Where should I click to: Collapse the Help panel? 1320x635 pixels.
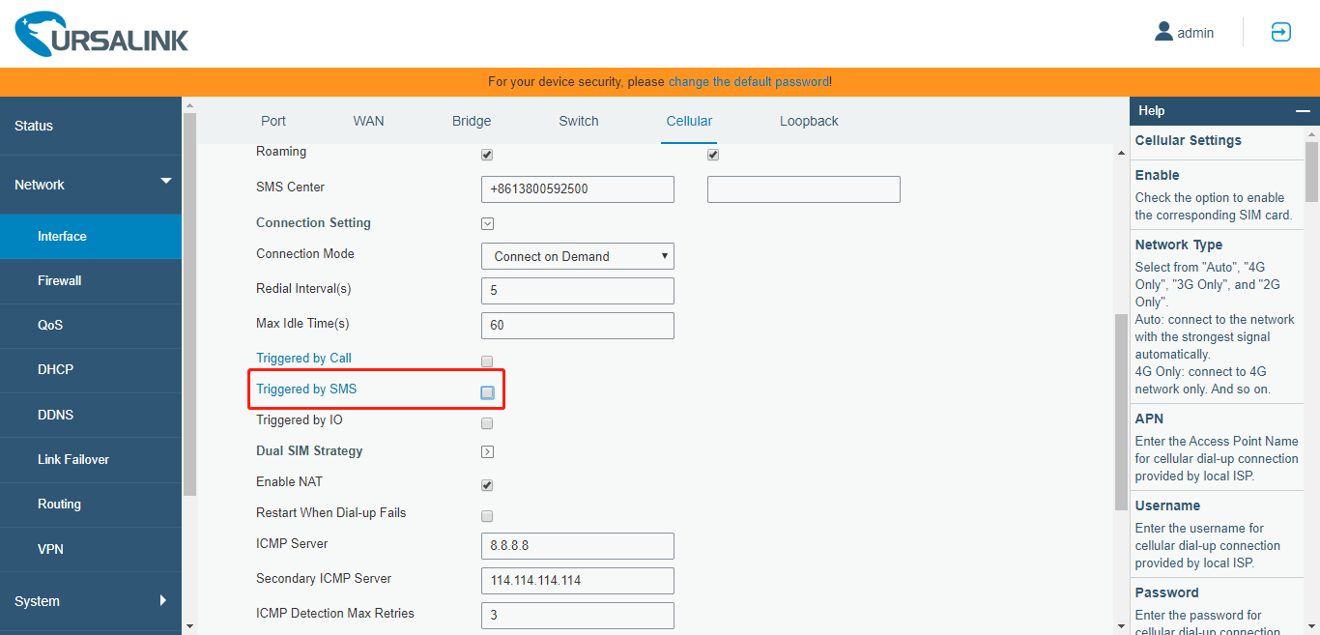[x=1301, y=110]
